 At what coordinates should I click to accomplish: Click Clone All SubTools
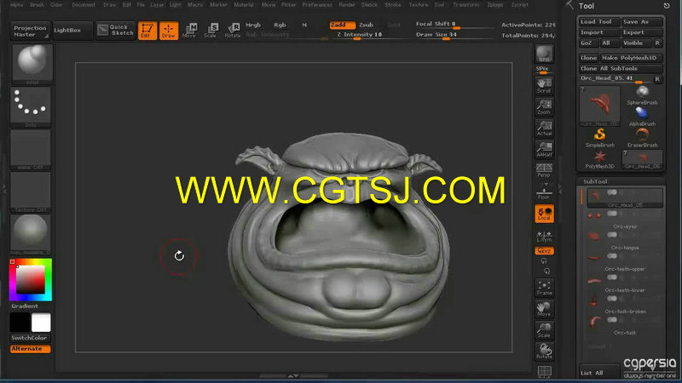coord(621,69)
